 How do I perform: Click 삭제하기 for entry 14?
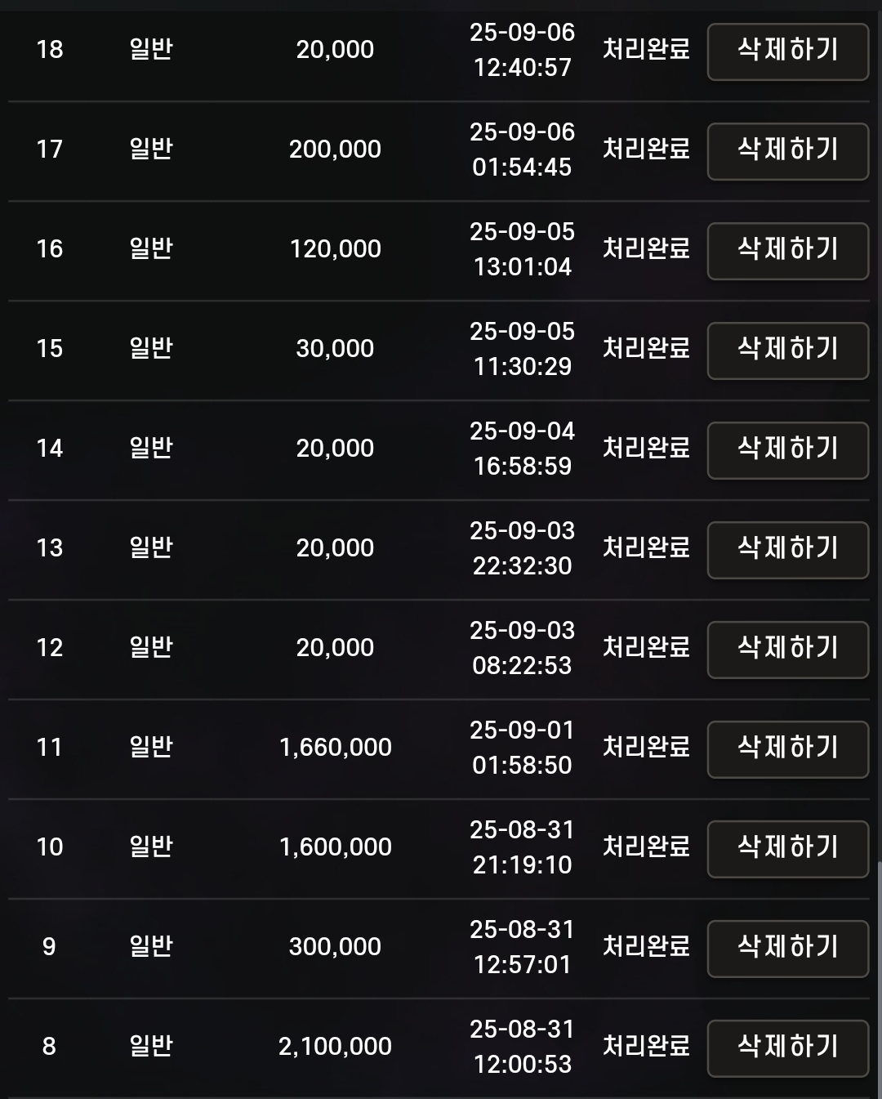[x=787, y=449]
